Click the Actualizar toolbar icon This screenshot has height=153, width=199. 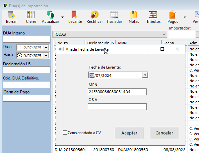click(x=50, y=15)
